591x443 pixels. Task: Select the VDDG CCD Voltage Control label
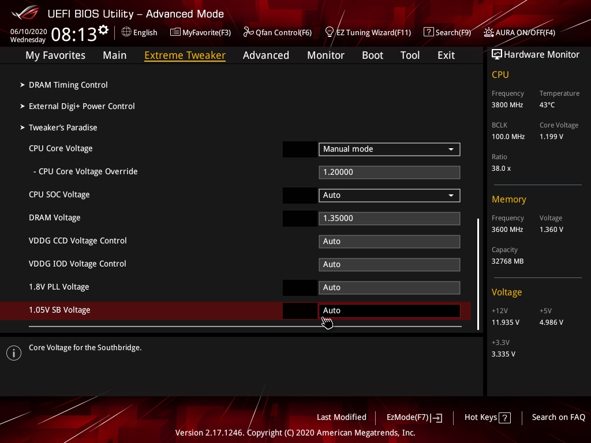(x=78, y=241)
